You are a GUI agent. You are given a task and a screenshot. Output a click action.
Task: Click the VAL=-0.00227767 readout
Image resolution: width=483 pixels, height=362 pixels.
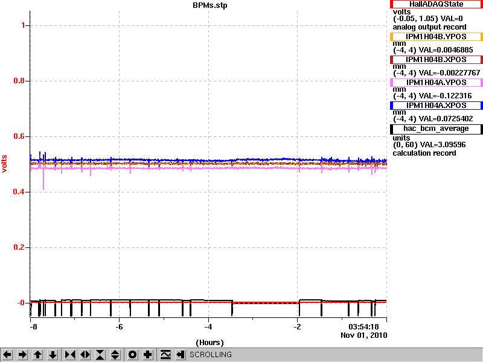[x=450, y=73]
